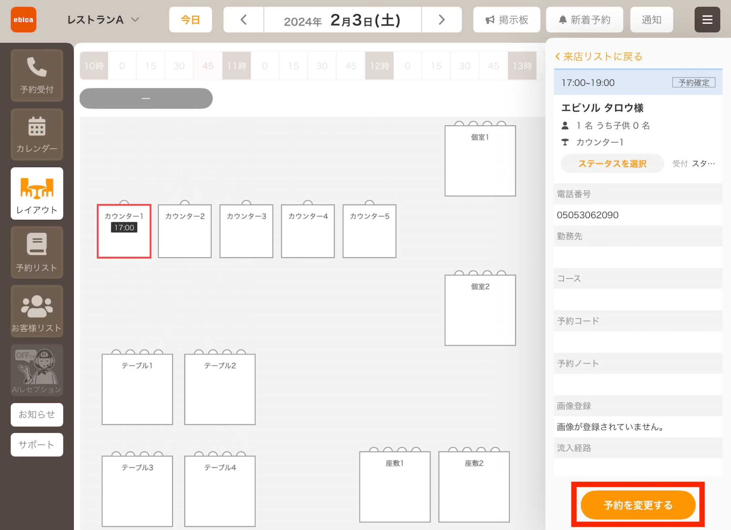Click the カウンター1 seat label in details
The height and width of the screenshot is (530, 731).
(x=600, y=142)
